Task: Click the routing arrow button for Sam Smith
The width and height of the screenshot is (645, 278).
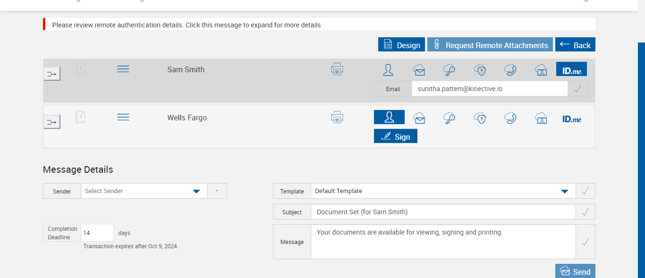Action: coord(52,74)
